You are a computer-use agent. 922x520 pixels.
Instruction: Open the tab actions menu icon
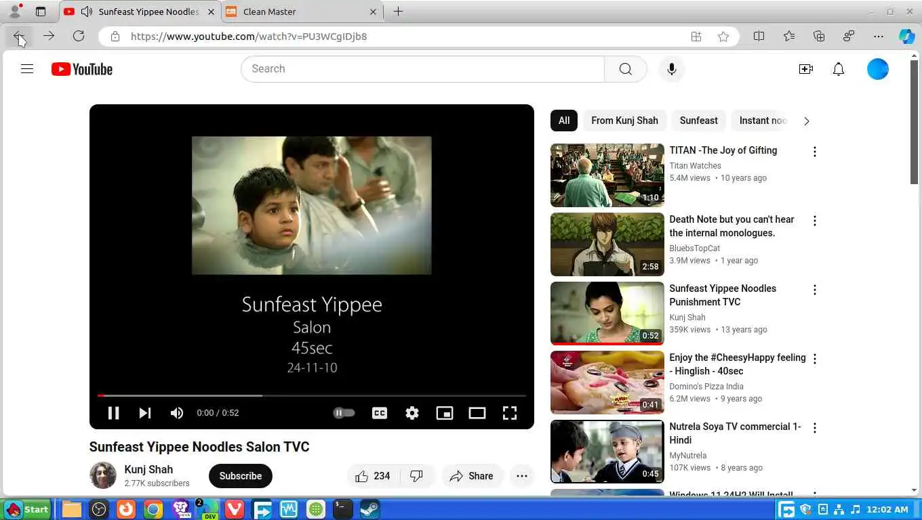(41, 12)
